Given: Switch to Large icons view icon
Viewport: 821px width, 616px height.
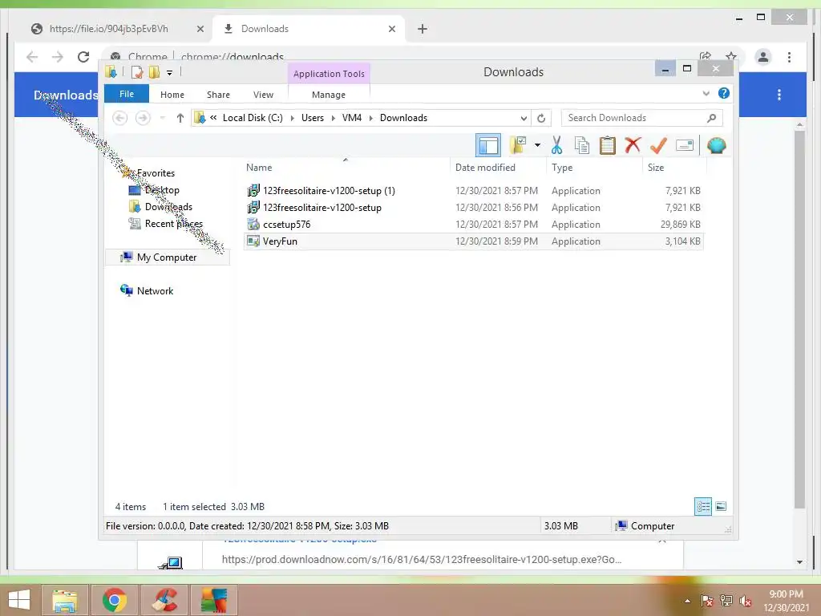Looking at the screenshot, I should (x=721, y=507).
